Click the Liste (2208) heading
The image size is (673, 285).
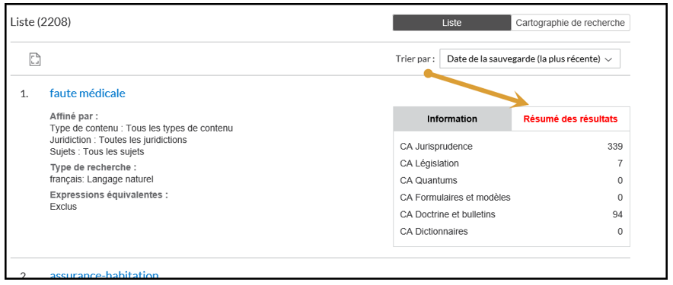[40, 22]
